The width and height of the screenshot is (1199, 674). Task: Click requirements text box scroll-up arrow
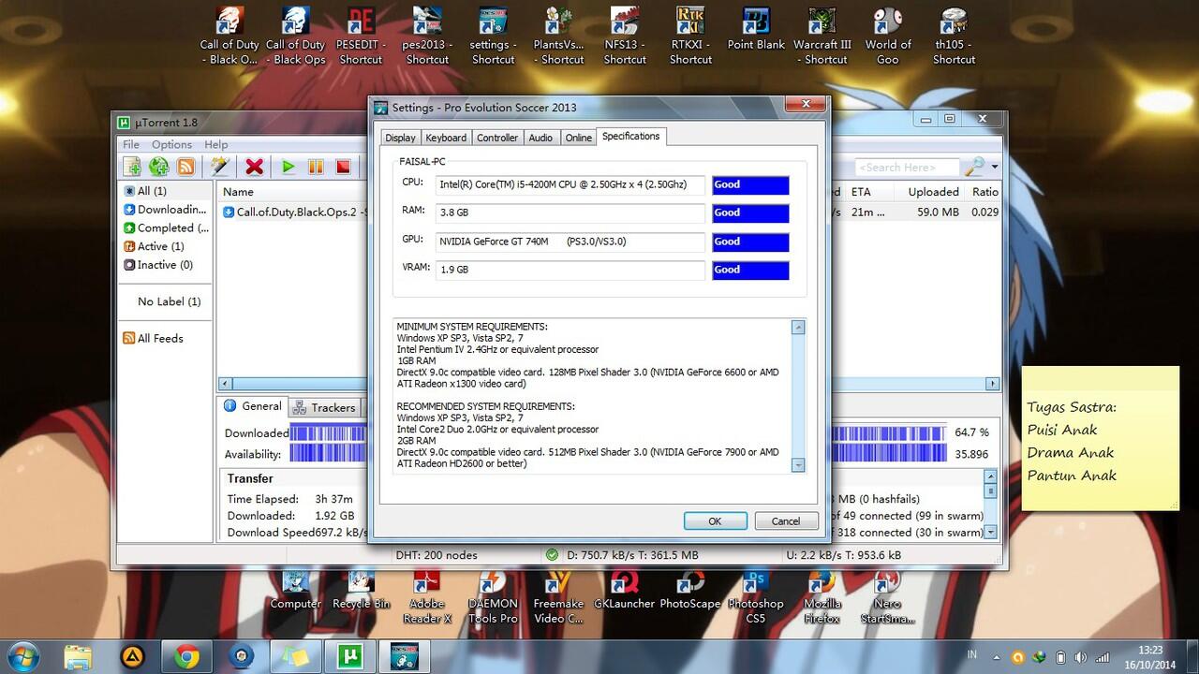(798, 328)
